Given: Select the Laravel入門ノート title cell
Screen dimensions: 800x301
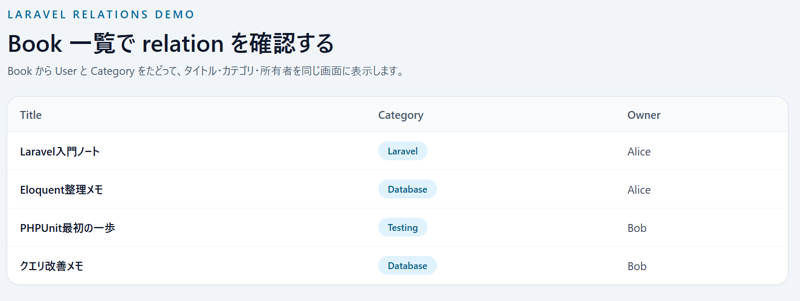Looking at the screenshot, I should click(x=60, y=152).
